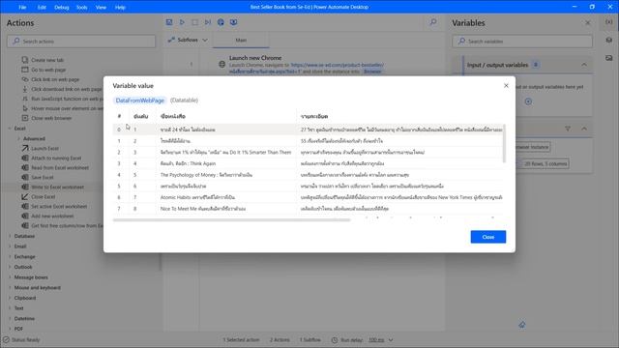Expand the Advanced Excel subgroup
619x348 pixels.
pyautogui.click(x=18, y=139)
